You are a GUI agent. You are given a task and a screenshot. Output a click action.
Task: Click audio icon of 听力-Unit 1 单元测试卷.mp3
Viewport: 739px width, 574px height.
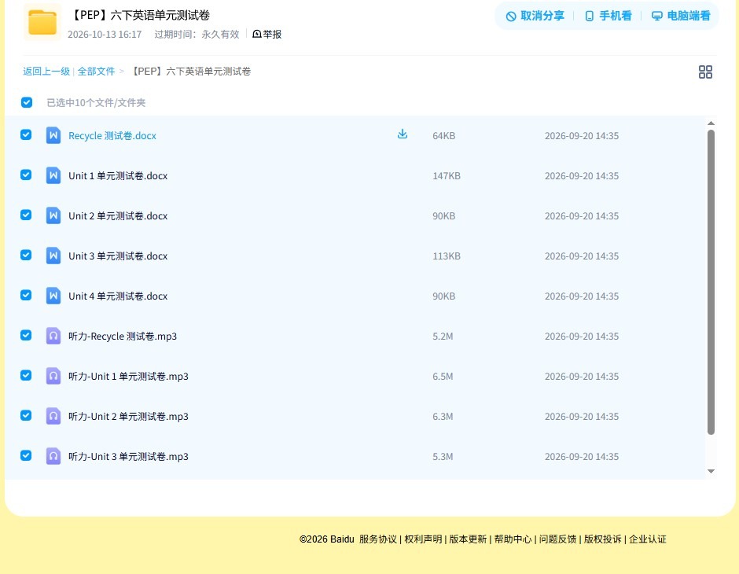click(x=53, y=376)
